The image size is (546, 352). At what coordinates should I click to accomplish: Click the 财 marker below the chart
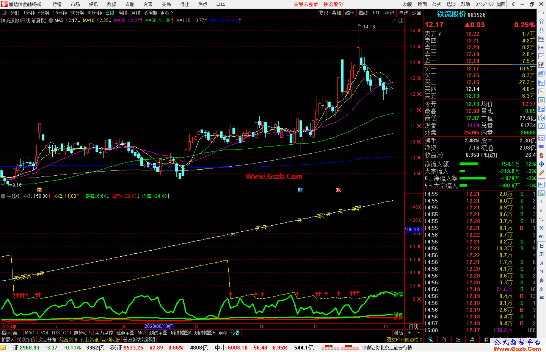click(300, 190)
